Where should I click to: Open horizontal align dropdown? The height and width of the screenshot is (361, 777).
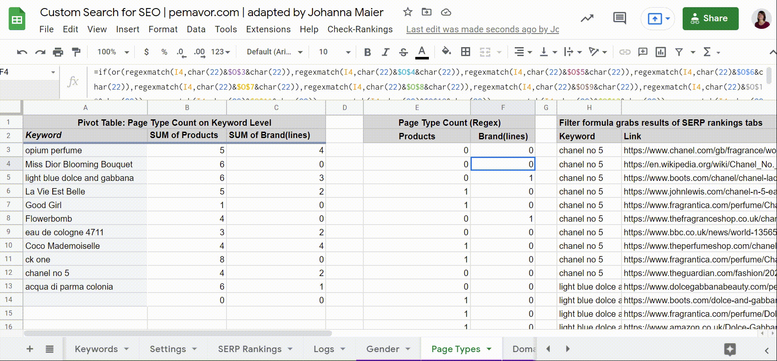coord(523,52)
